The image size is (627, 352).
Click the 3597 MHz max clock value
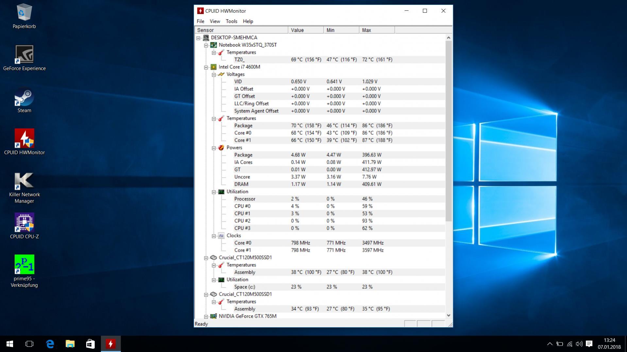click(x=373, y=250)
